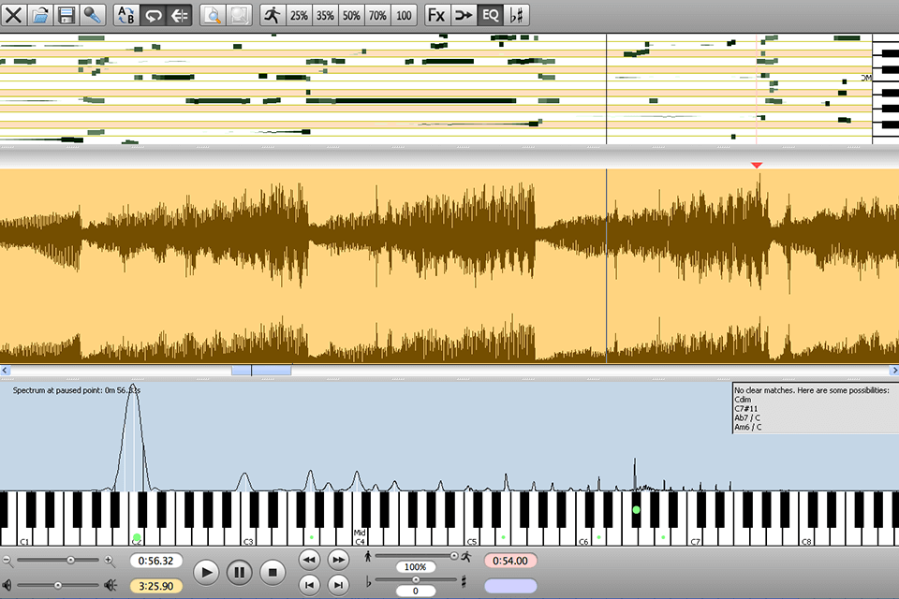Set playback speed to 50%

[x=351, y=15]
